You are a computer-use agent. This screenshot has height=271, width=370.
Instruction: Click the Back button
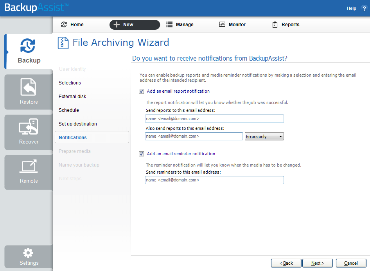click(286, 263)
